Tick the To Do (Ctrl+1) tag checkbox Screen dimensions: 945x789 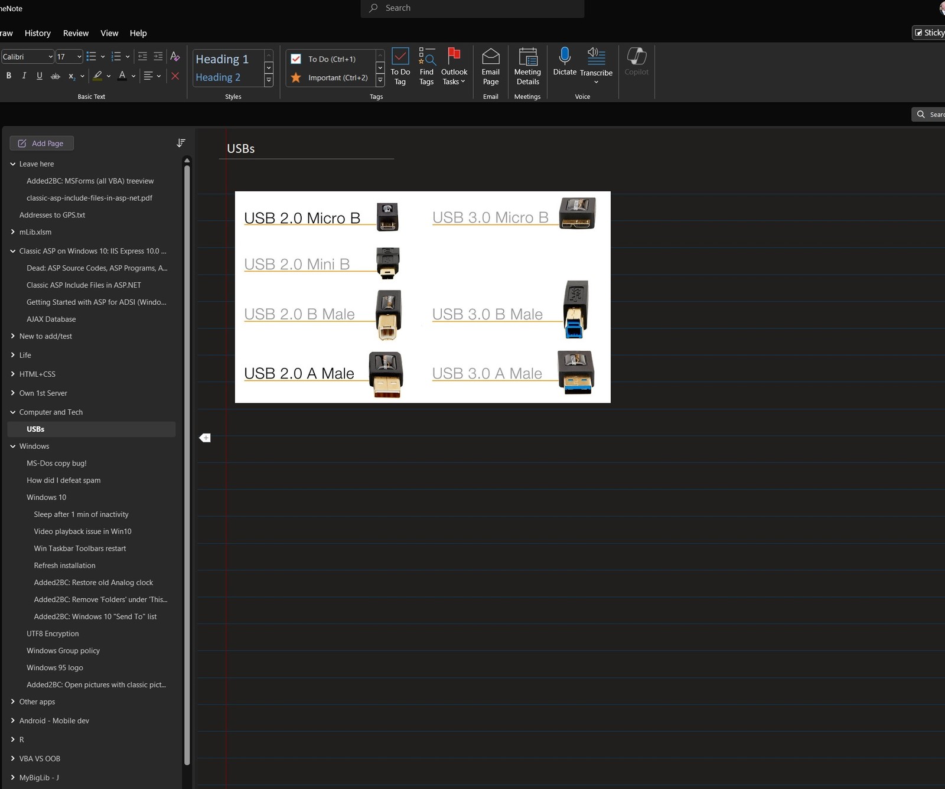pos(296,59)
